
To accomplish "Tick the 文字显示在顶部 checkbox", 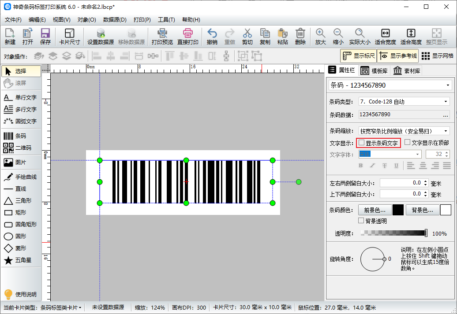I will tap(408, 142).
